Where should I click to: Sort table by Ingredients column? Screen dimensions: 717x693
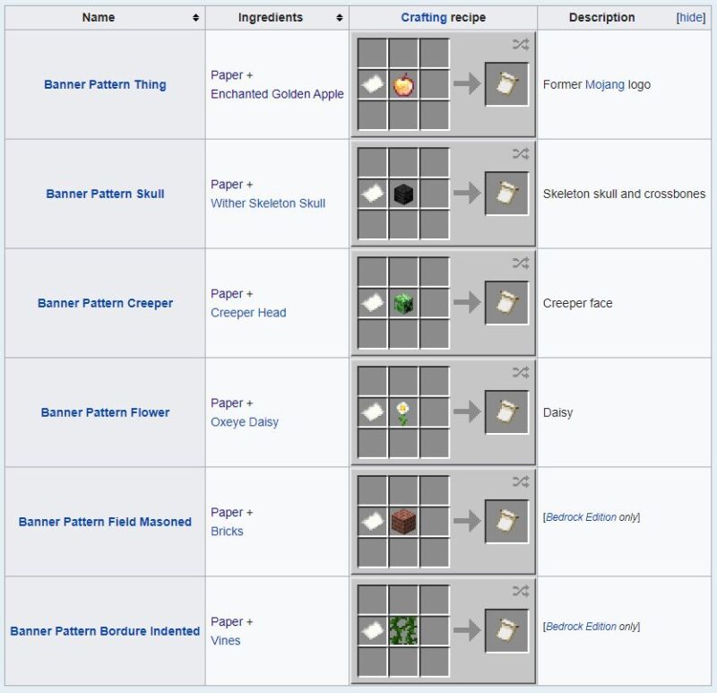[x=340, y=17]
